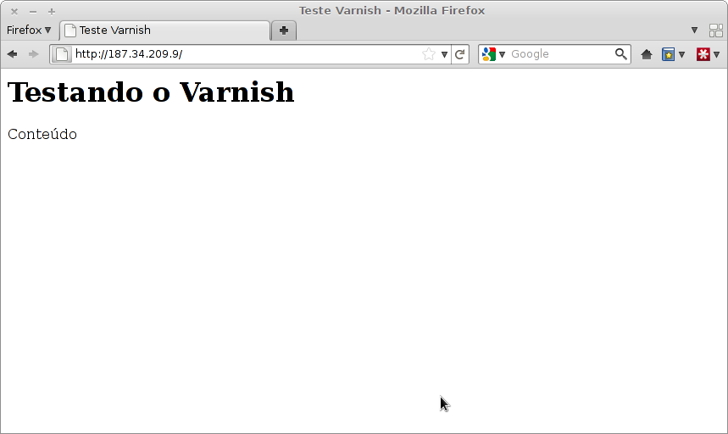
Task: Click the search magnifier icon
Action: click(x=620, y=54)
